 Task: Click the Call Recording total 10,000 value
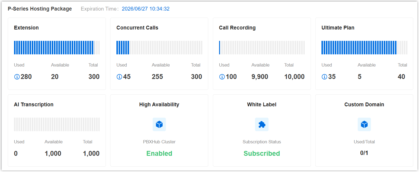click(x=294, y=77)
